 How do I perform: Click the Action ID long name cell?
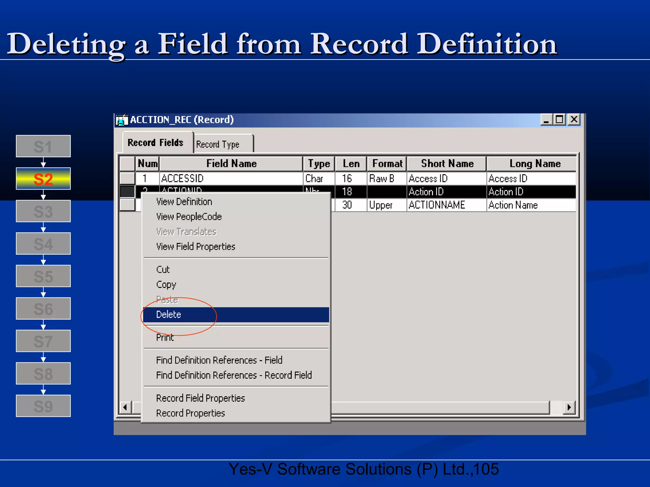[532, 192]
